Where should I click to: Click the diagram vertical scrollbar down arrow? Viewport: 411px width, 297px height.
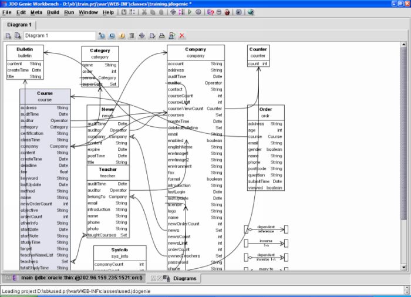pyautogui.click(x=404, y=268)
